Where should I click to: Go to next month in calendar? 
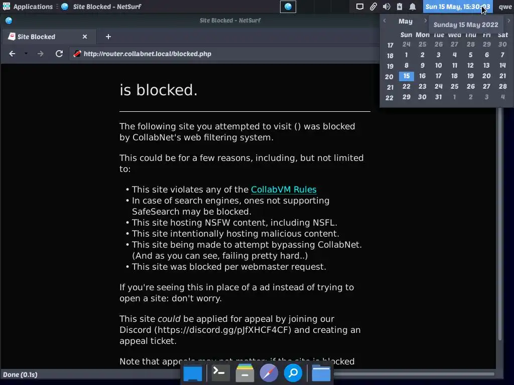pyautogui.click(x=426, y=21)
